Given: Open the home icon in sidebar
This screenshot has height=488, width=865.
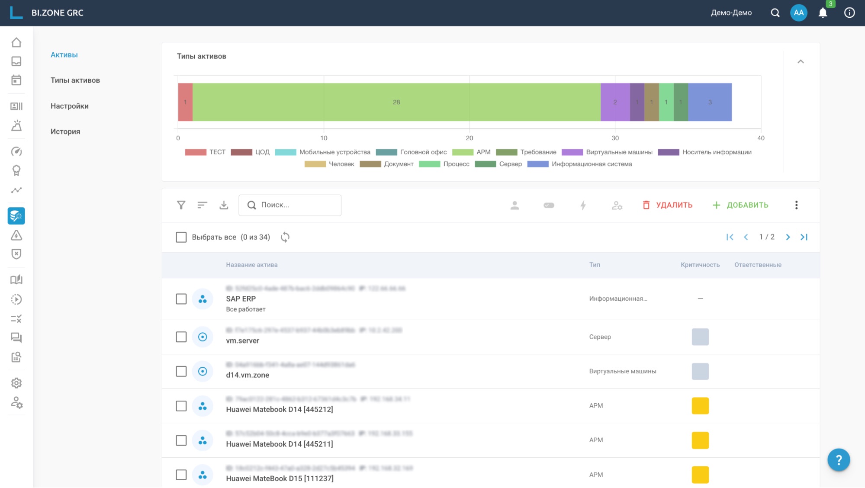Looking at the screenshot, I should coord(16,42).
